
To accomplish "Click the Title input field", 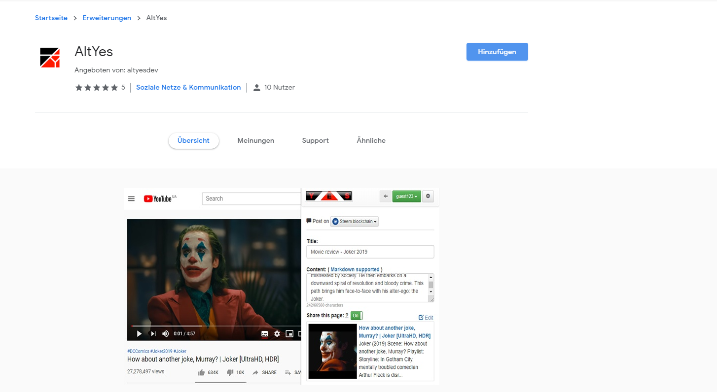I will (370, 252).
